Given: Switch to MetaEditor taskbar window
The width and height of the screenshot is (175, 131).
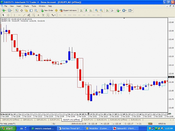Looking at the screenshot, I should pos(98,128).
